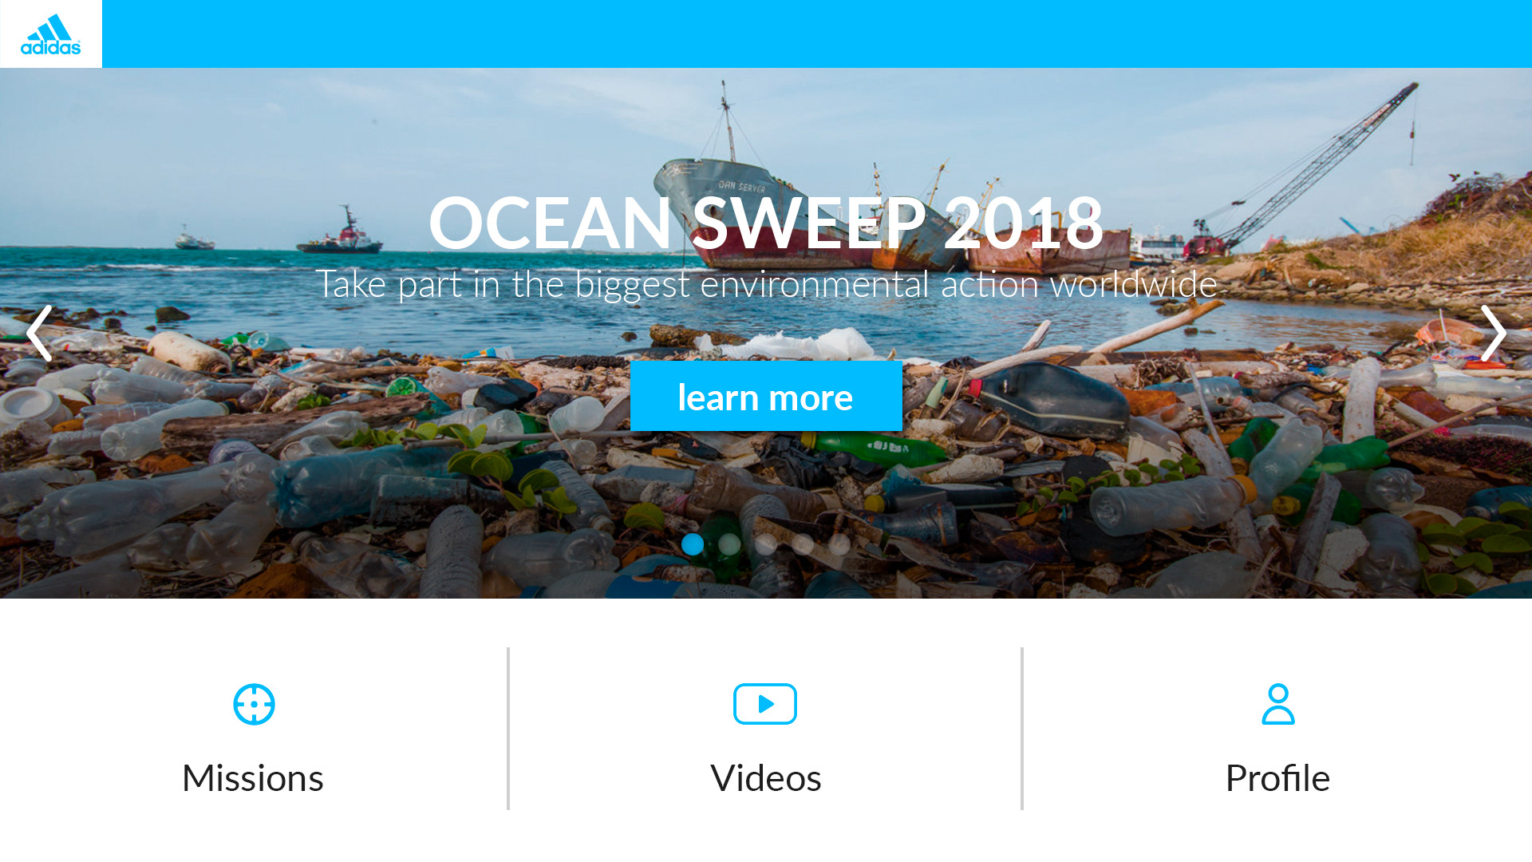The image size is (1532, 862).
Task: Click the Missions crosshair icon
Action: [254, 704]
